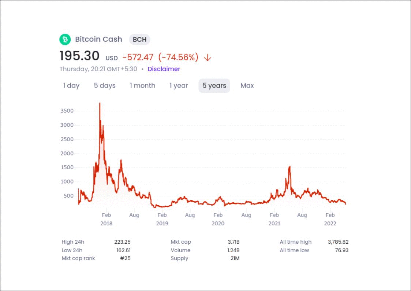This screenshot has width=411, height=291.
Task: Click the (-74.56%) percent change
Action: 178,57
